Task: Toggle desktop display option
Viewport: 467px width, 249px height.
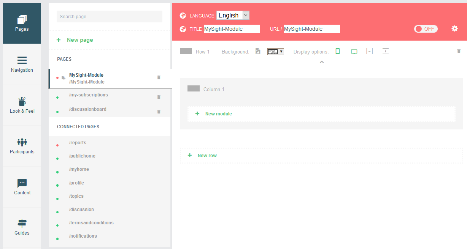Action: pyautogui.click(x=354, y=52)
